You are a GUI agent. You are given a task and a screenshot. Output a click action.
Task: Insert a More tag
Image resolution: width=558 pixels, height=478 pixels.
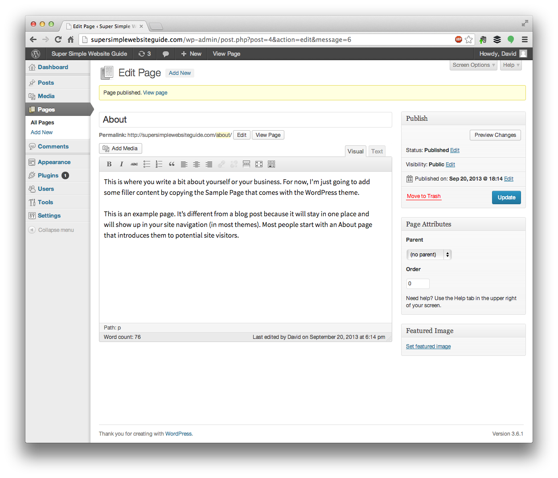click(x=246, y=164)
